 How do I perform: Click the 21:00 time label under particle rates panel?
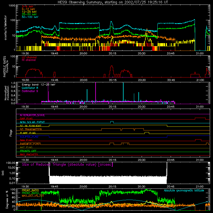point(200,80)
